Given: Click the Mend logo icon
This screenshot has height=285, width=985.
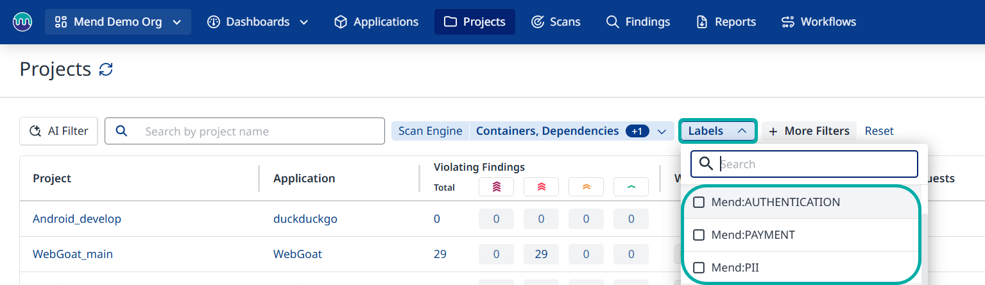Looking at the screenshot, I should [22, 22].
